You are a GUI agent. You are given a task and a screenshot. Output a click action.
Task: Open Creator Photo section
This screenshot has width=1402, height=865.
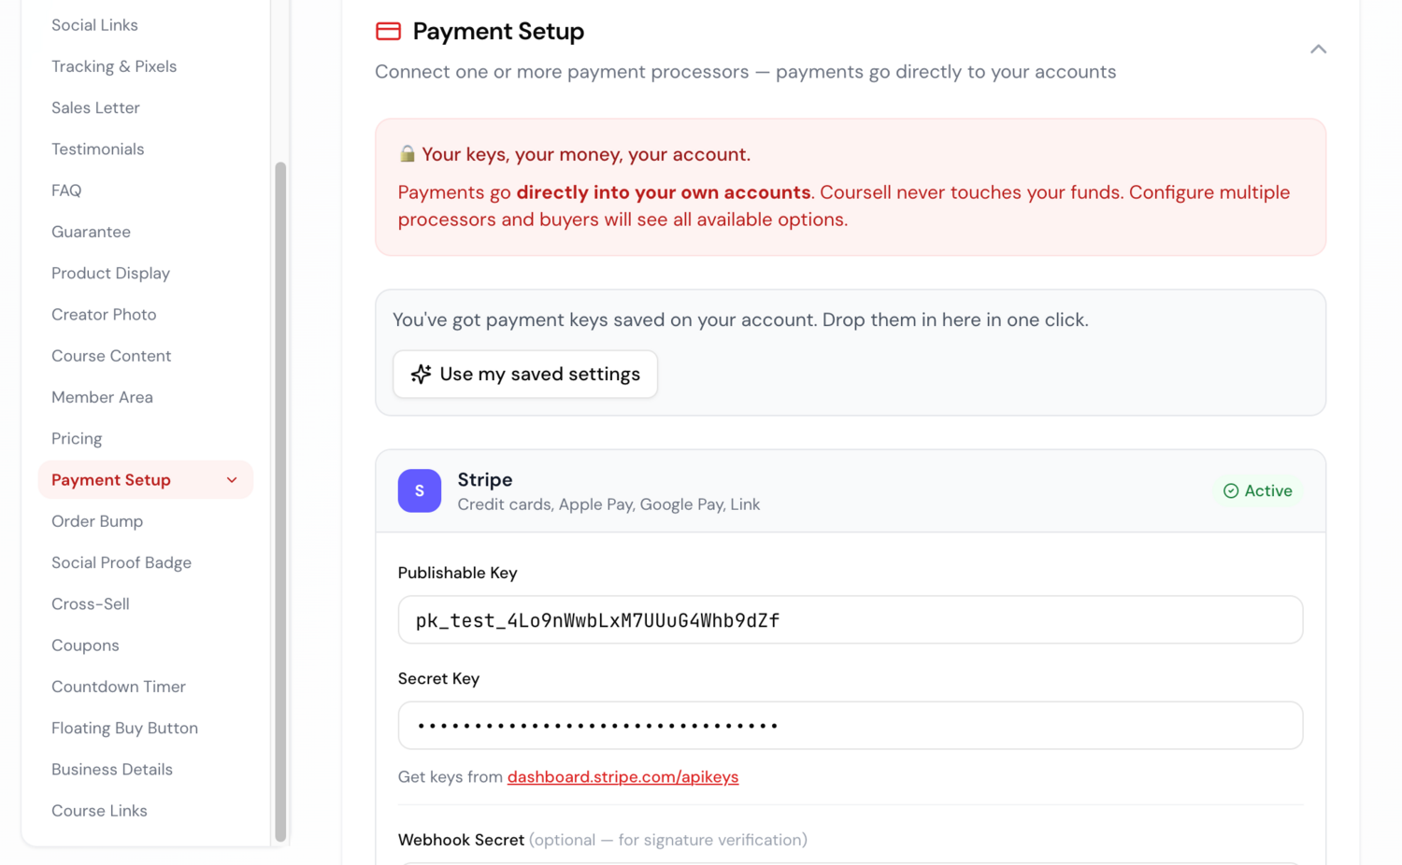pos(104,315)
